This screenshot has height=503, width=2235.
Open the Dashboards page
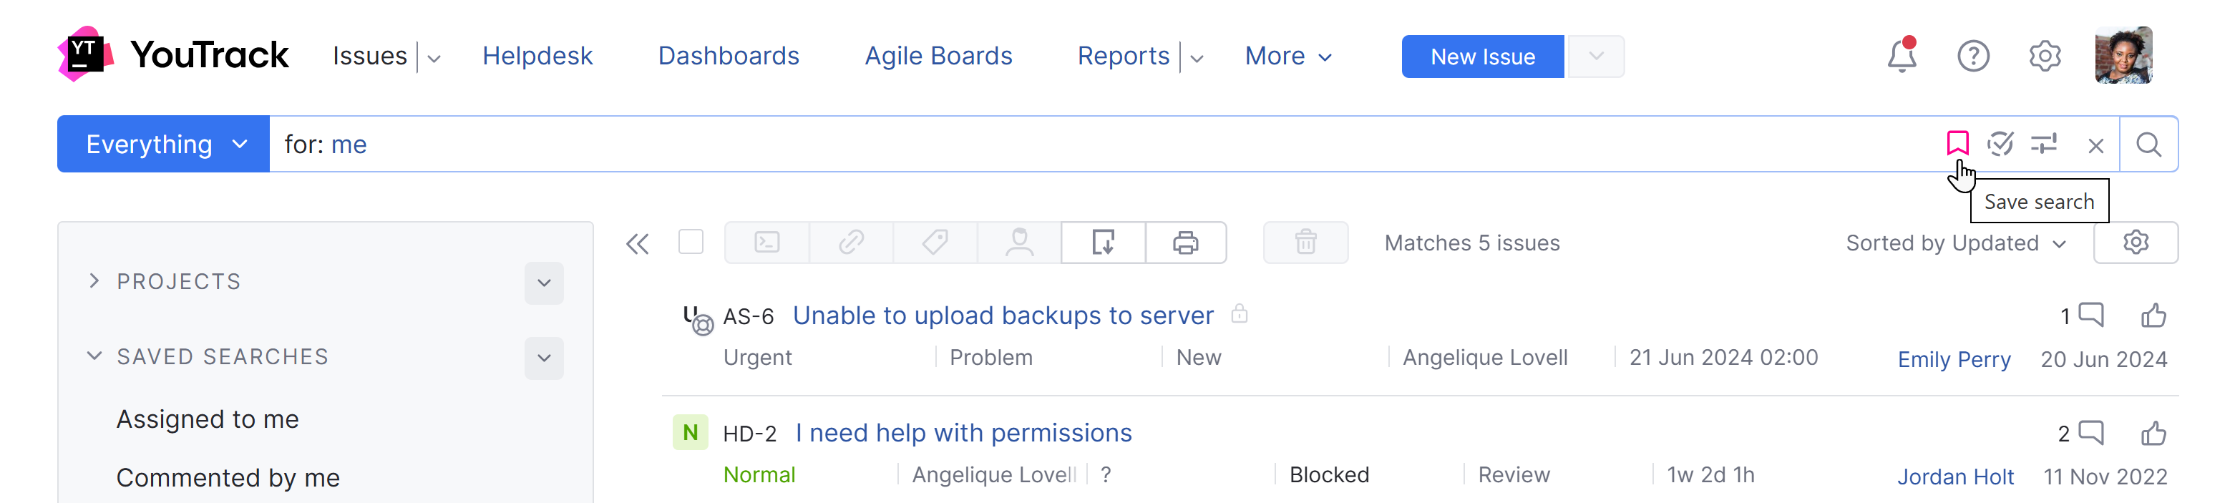pyautogui.click(x=728, y=57)
